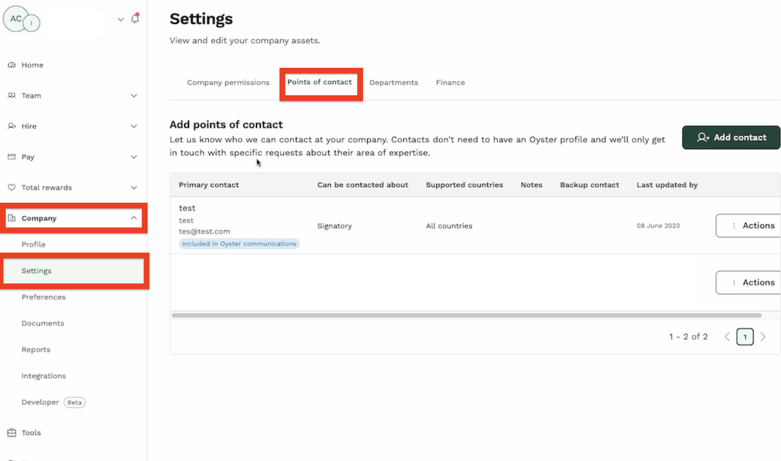781x461 pixels.
Task: Click the 08 June 2023 date
Action: click(x=658, y=226)
